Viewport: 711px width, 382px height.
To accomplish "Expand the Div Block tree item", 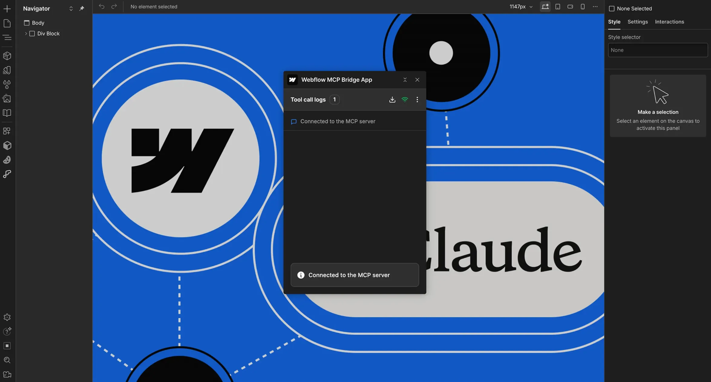I will click(26, 34).
